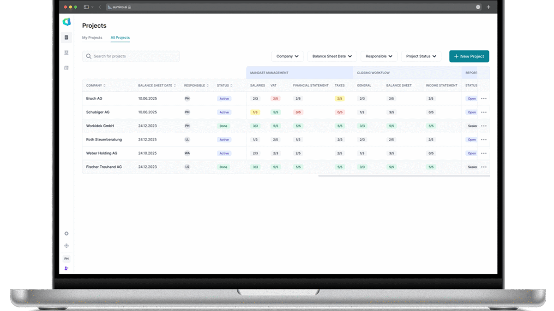
Task: Expand the Project Status filter dropdown
Action: pos(421,56)
